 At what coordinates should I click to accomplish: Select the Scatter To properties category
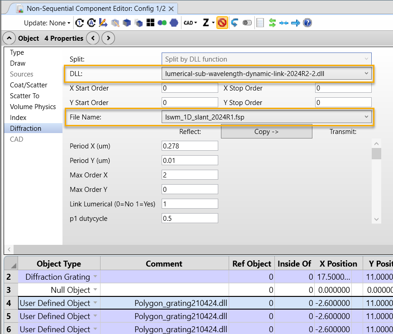click(x=24, y=96)
